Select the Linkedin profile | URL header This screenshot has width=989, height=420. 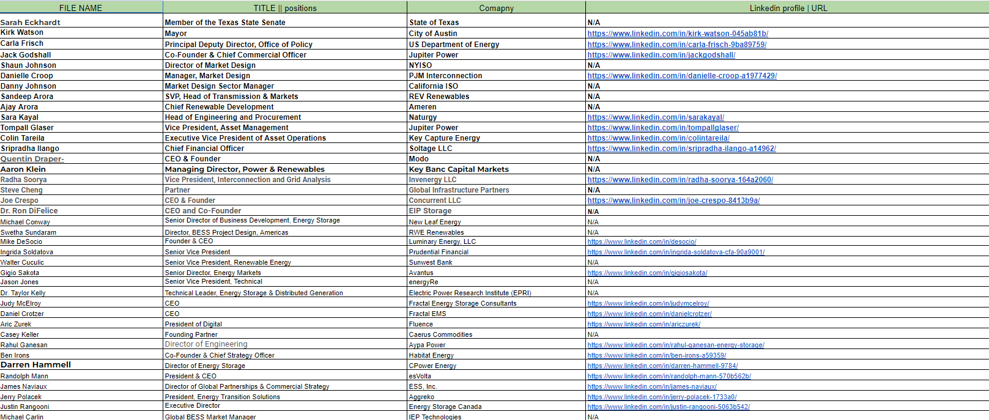click(788, 8)
